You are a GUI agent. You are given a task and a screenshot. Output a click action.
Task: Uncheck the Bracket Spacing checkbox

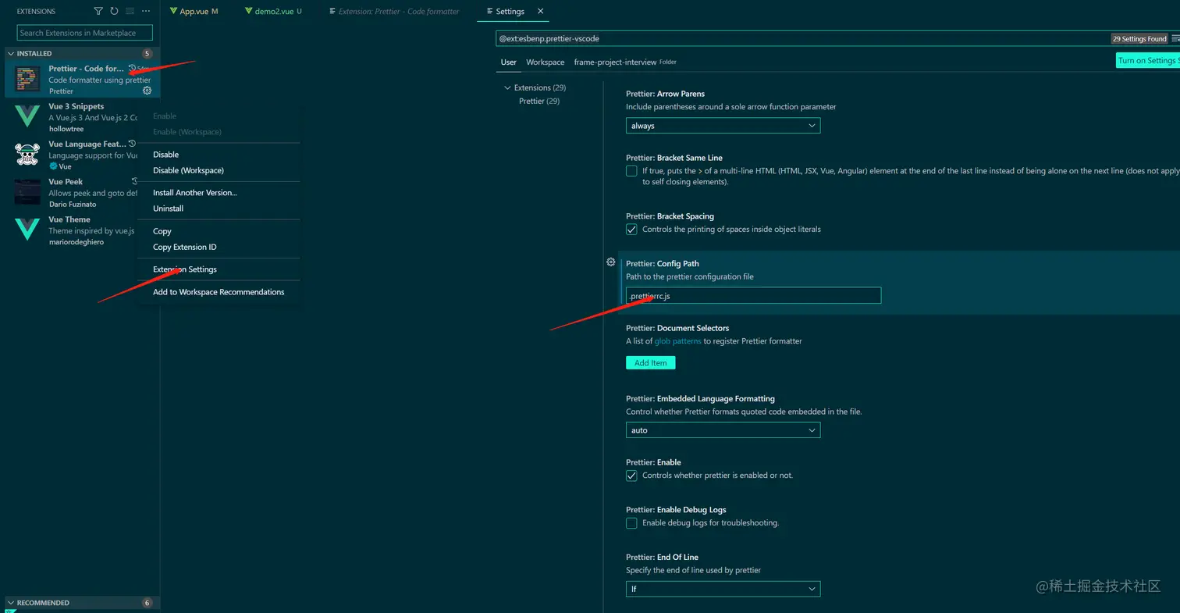click(x=631, y=230)
